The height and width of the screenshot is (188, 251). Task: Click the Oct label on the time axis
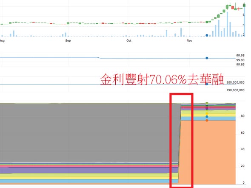click(129, 41)
